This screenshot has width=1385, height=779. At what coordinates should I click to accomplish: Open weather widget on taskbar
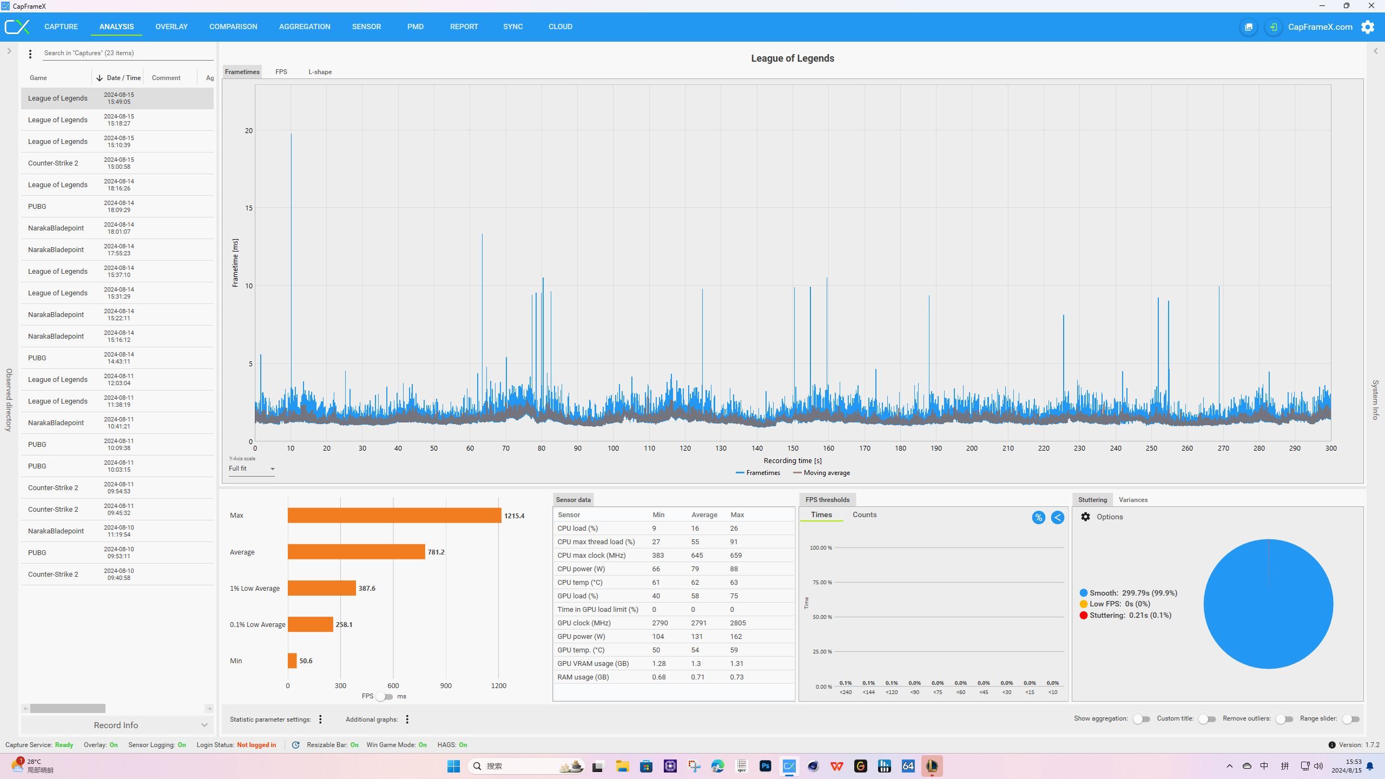tap(32, 765)
